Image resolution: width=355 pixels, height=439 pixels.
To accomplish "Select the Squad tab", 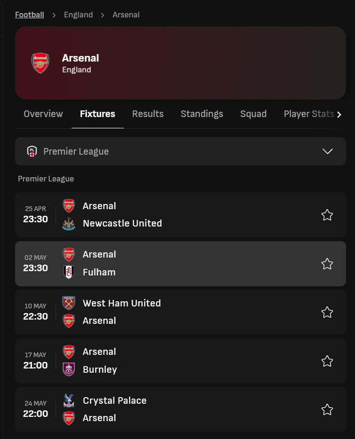I will (253, 114).
